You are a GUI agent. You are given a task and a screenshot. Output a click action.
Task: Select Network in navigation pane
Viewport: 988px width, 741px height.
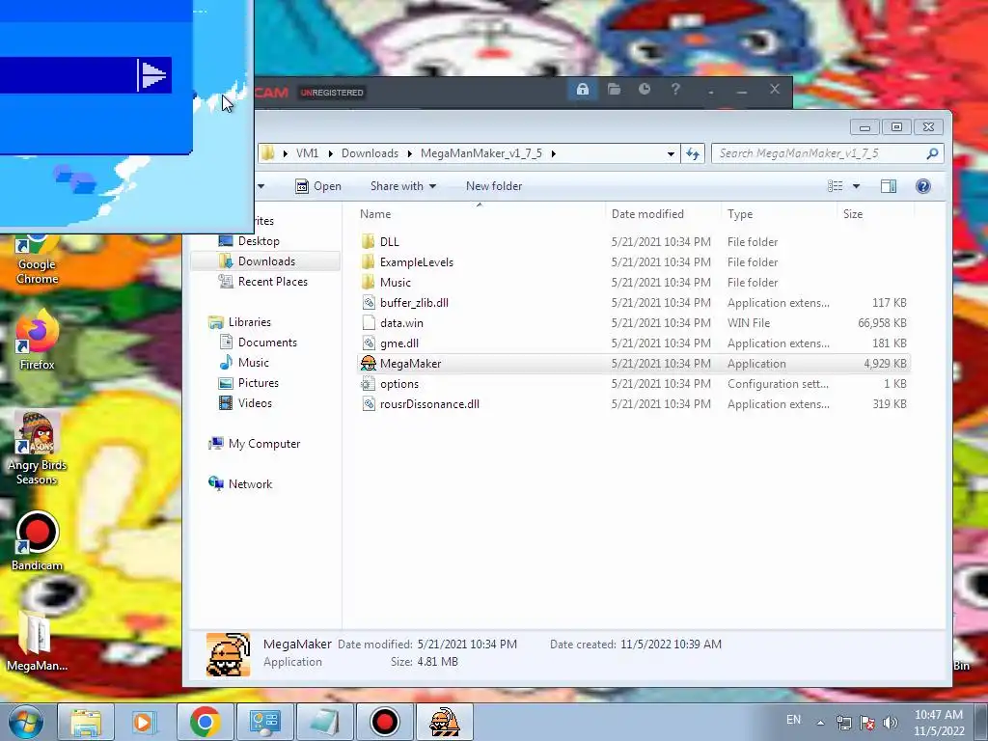[x=250, y=484]
